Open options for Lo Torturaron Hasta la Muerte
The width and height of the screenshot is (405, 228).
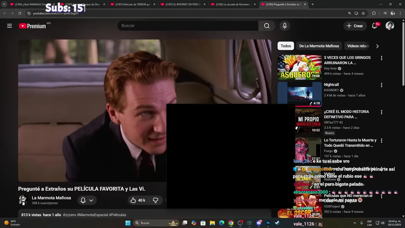[x=381, y=141]
